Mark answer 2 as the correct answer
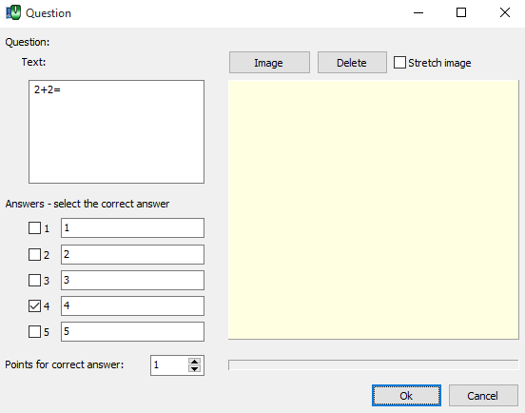Image resolution: width=525 pixels, height=413 pixels. coord(34,255)
